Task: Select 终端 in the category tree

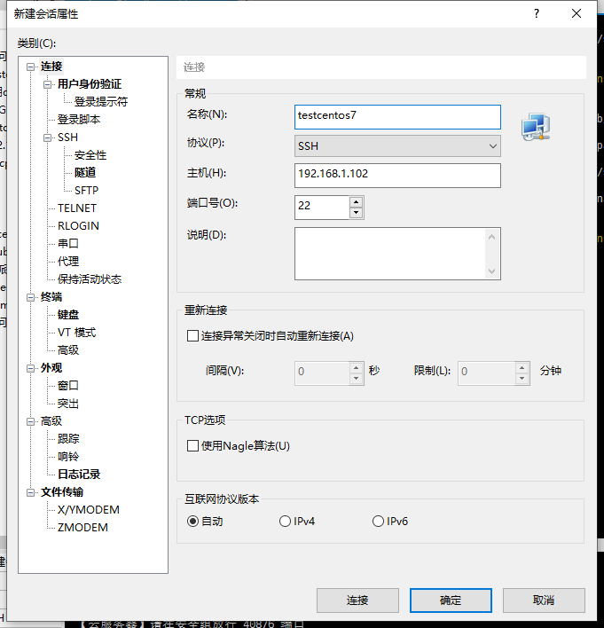Action: 51,297
